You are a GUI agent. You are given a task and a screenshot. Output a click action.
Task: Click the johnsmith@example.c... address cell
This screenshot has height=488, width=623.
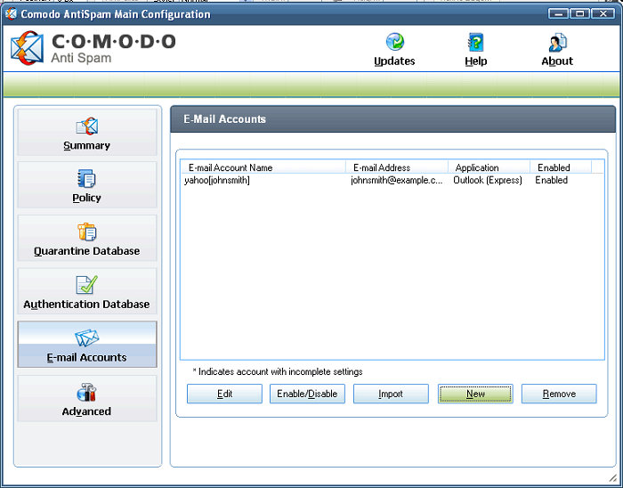click(397, 181)
